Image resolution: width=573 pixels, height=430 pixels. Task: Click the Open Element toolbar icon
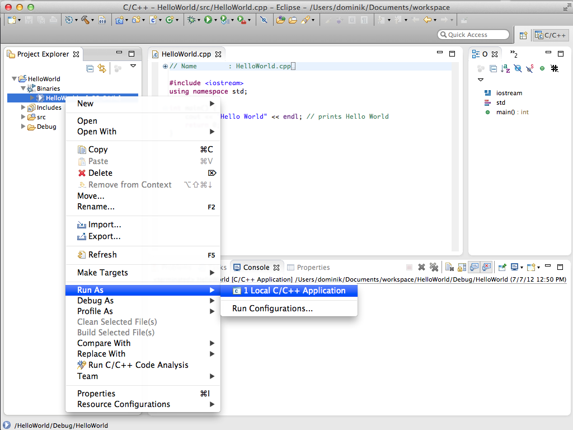pyautogui.click(x=281, y=20)
